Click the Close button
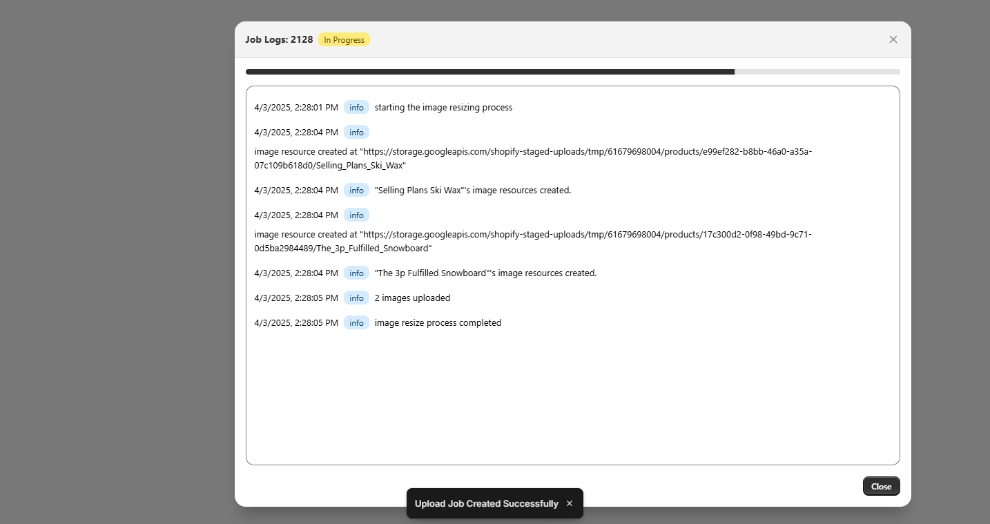Viewport: 990px width, 524px height. coord(881,486)
